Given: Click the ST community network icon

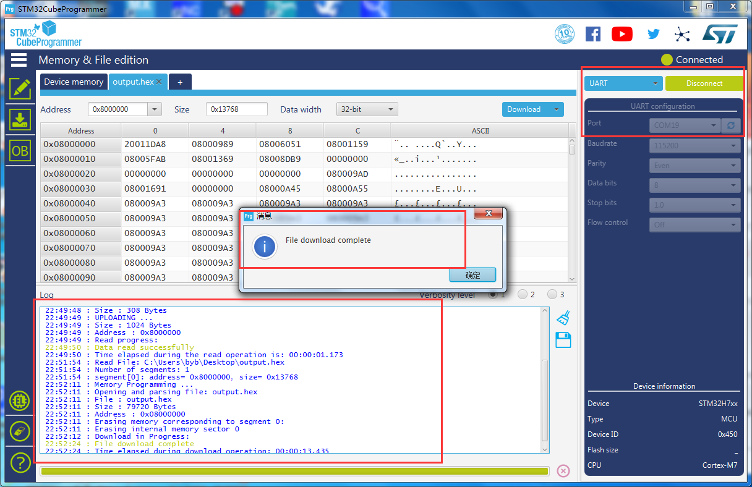Looking at the screenshot, I should click(681, 34).
